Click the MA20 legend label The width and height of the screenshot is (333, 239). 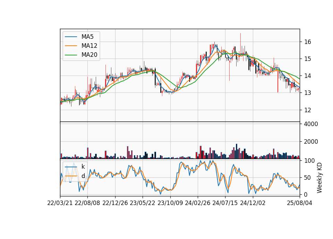tap(89, 55)
